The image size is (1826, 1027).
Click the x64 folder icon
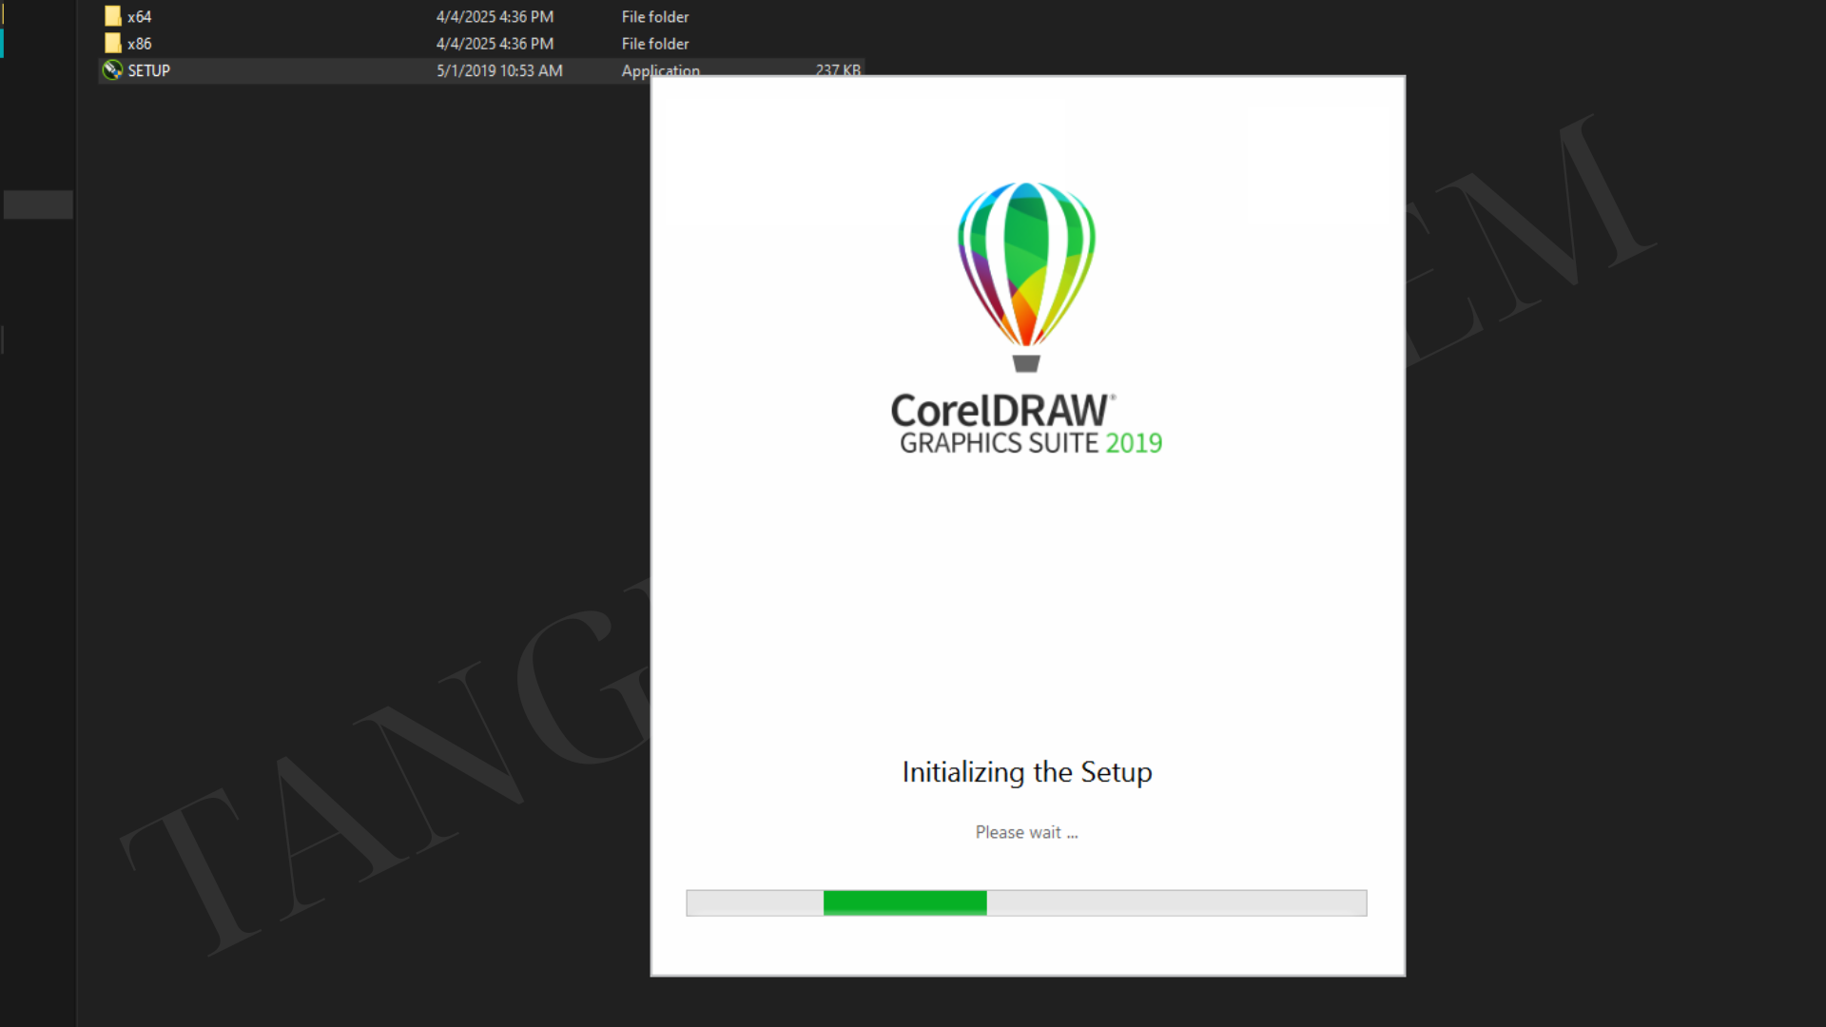tap(112, 16)
